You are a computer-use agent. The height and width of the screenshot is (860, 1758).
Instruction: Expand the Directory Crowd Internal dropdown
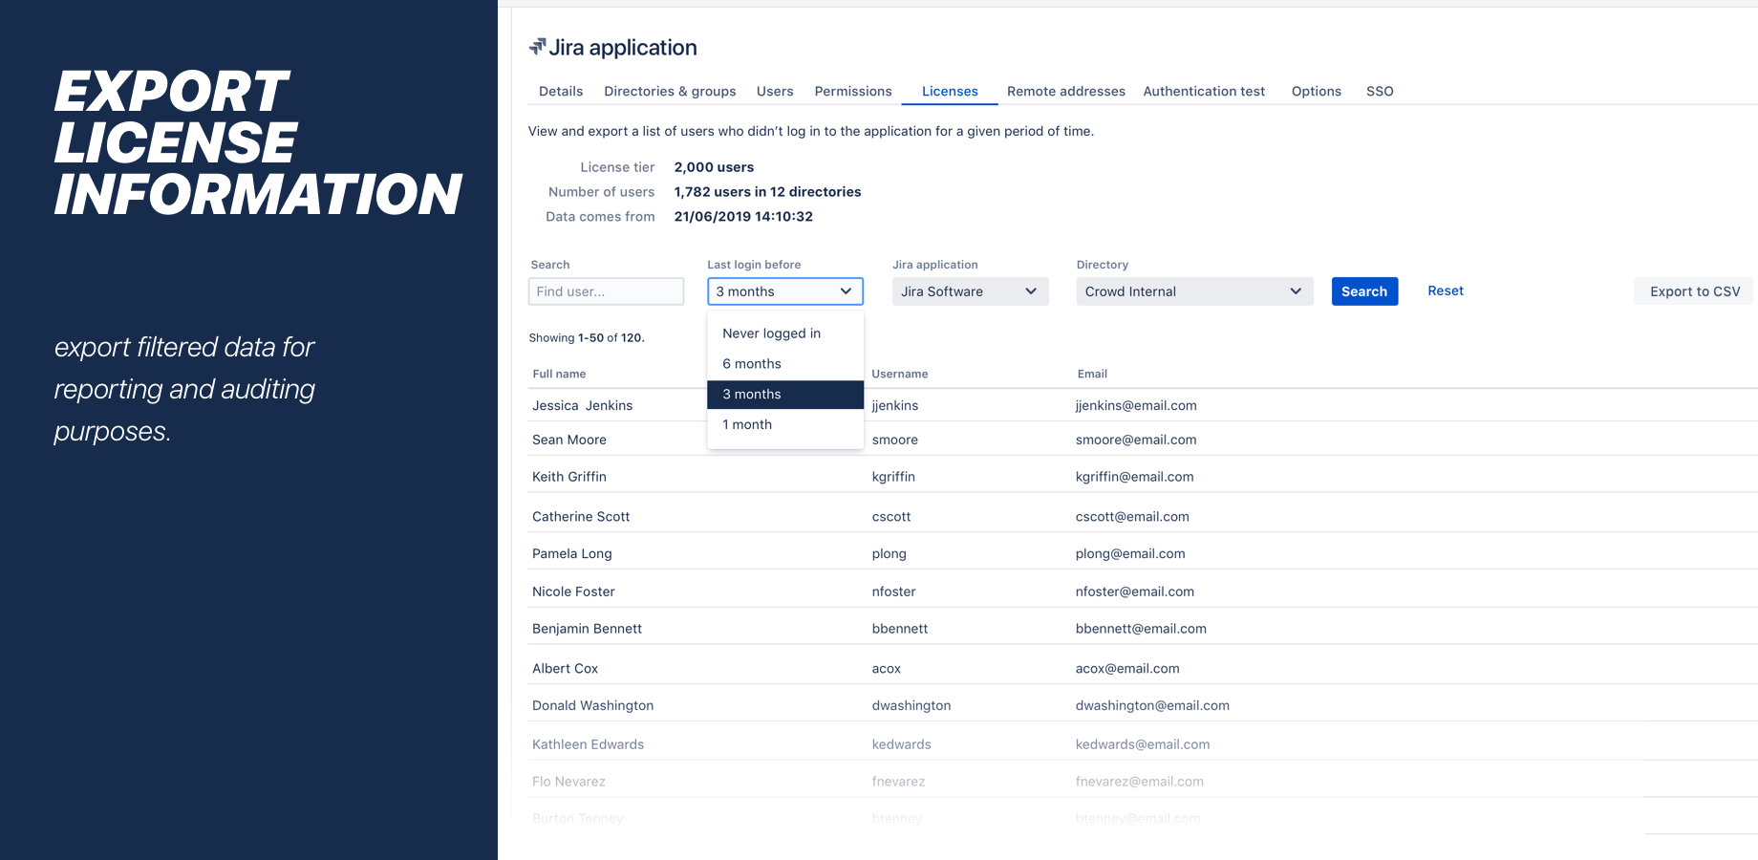(x=1194, y=291)
